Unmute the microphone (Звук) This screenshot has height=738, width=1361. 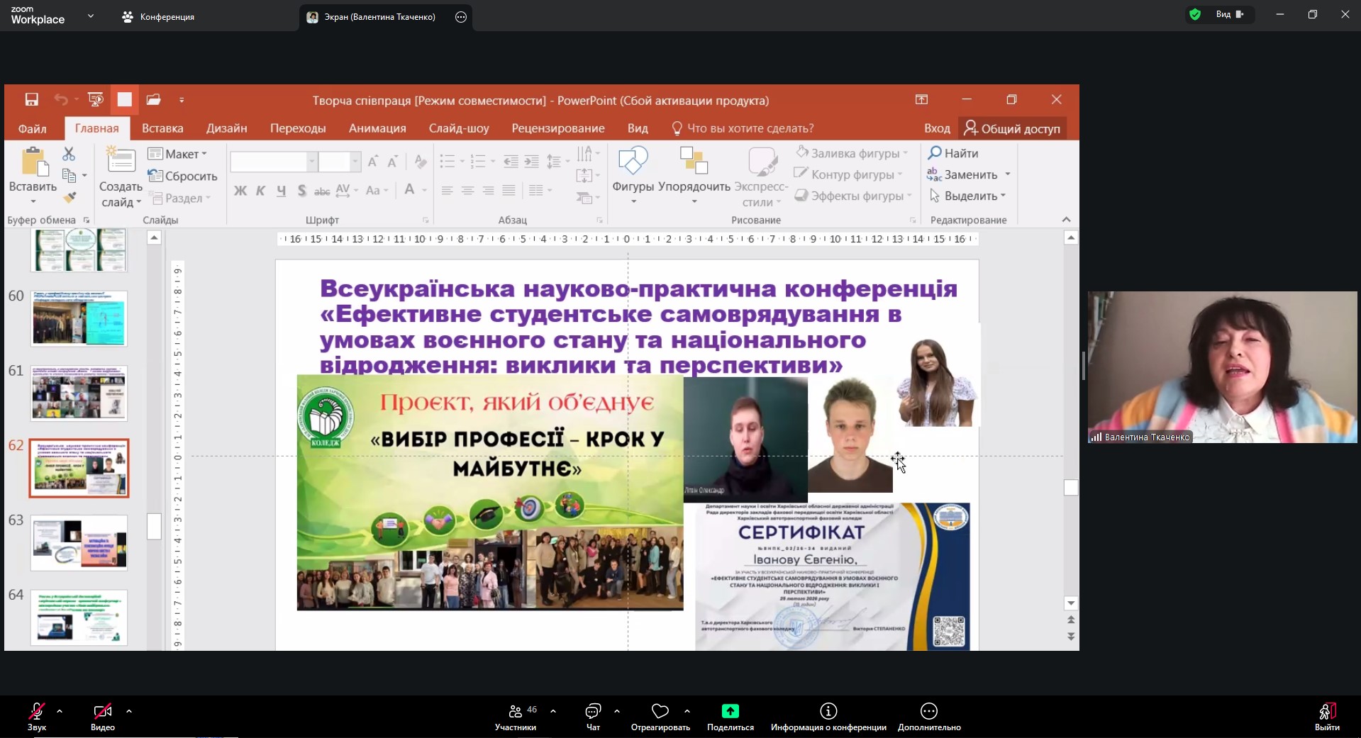[37, 712]
